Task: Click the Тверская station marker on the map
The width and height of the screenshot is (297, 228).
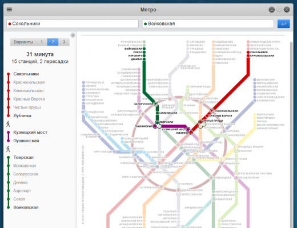Action: coord(157,122)
